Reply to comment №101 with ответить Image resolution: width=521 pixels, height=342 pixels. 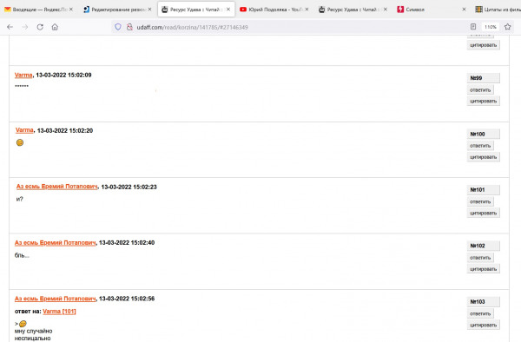click(480, 201)
